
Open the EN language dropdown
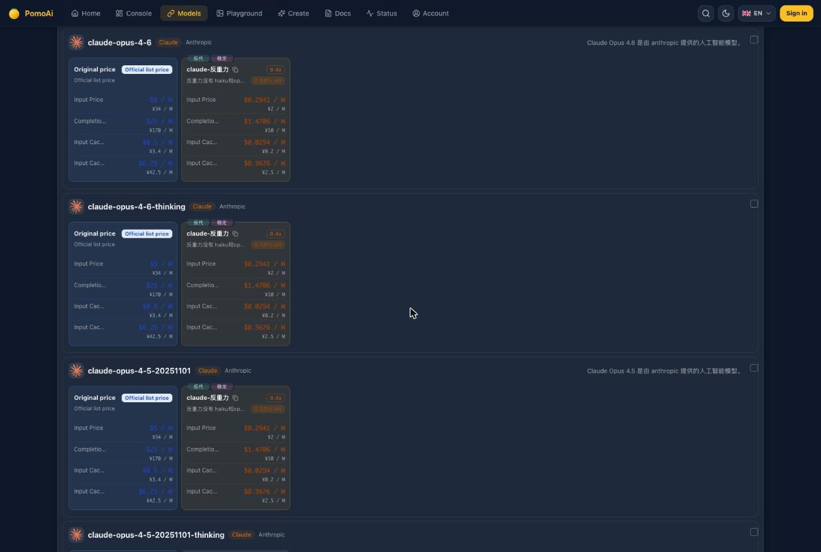(756, 14)
